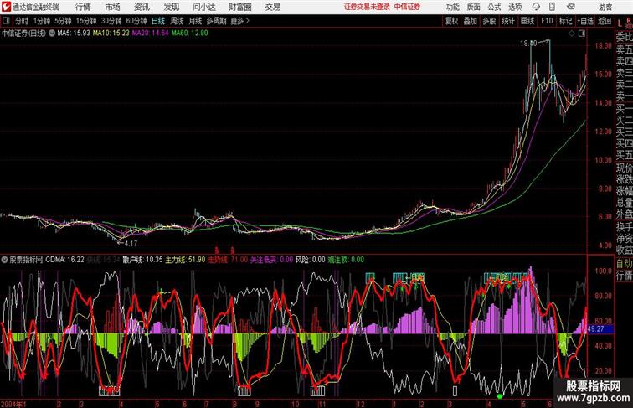Click the 标记 mark toolbar button
The image size is (633, 408).
pyautogui.click(x=565, y=21)
